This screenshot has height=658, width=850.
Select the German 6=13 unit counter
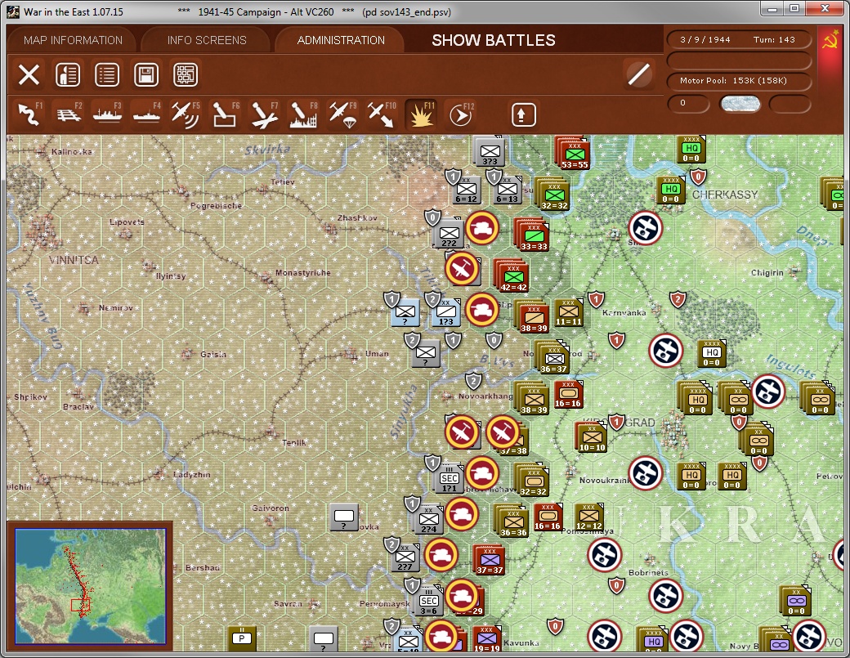click(507, 190)
